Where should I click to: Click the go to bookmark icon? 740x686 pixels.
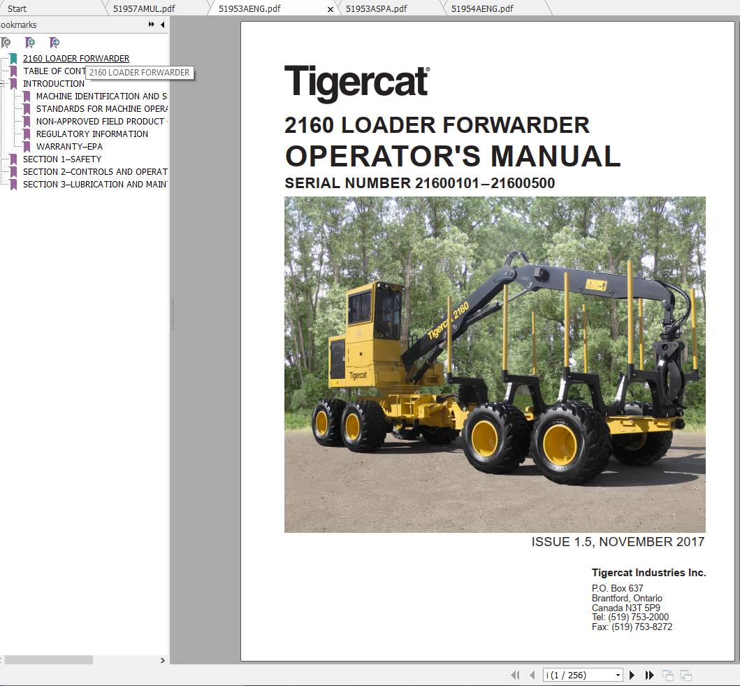pyautogui.click(x=54, y=43)
